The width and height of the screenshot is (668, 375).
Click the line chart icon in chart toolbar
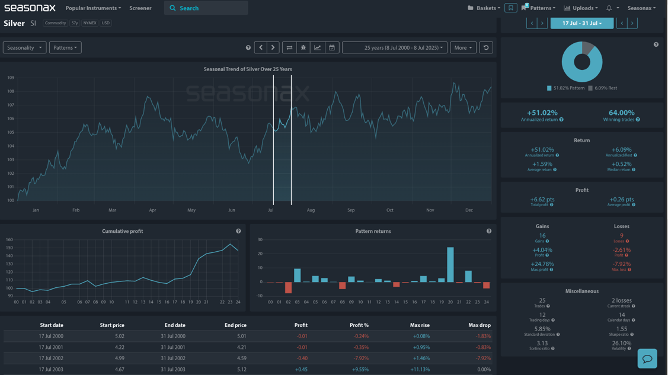[317, 47]
